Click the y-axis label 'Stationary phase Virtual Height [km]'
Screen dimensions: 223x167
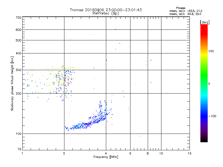[x=12, y=83]
